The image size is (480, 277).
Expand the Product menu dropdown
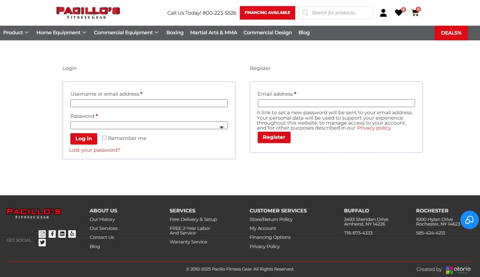tap(16, 33)
